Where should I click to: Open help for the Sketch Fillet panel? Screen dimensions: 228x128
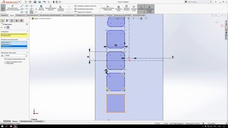tap(27, 24)
